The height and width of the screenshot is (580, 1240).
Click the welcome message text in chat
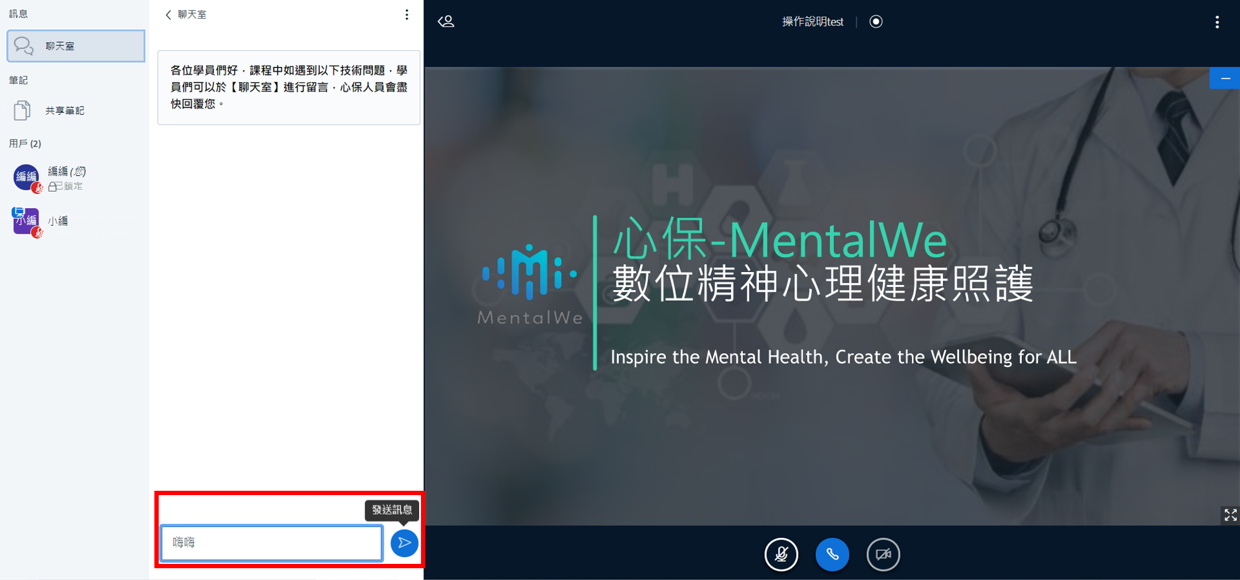coord(289,87)
